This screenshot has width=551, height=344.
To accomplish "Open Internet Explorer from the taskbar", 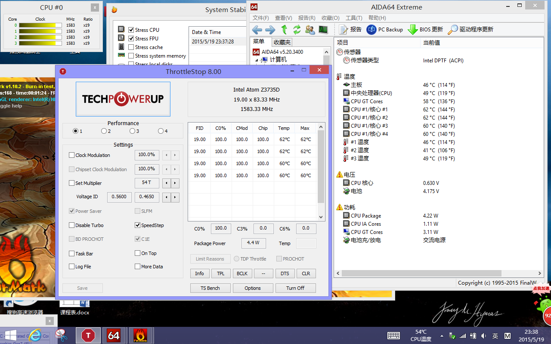I will [35, 335].
